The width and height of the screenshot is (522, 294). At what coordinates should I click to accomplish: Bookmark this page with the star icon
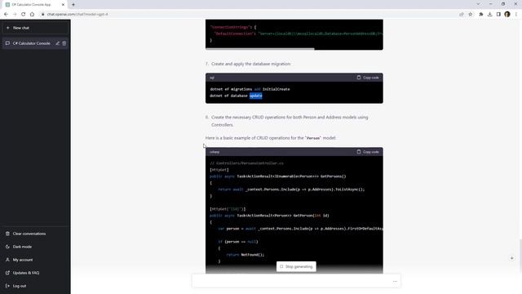click(x=471, y=15)
